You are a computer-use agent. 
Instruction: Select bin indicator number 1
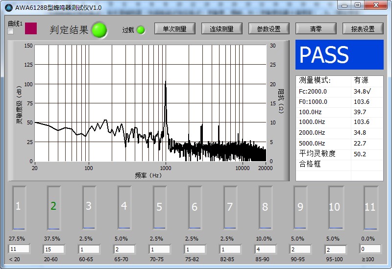tap(19, 207)
